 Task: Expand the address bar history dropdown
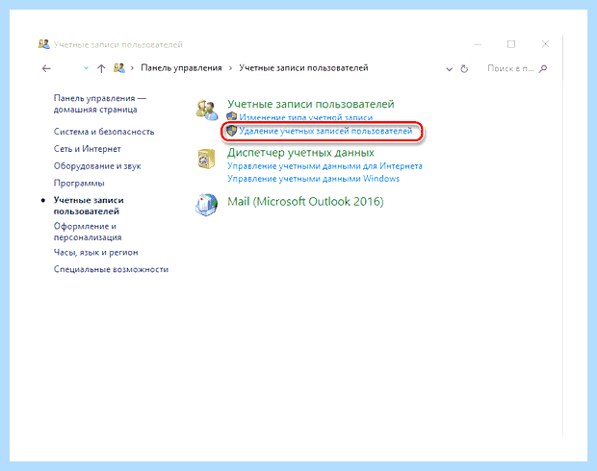(450, 69)
